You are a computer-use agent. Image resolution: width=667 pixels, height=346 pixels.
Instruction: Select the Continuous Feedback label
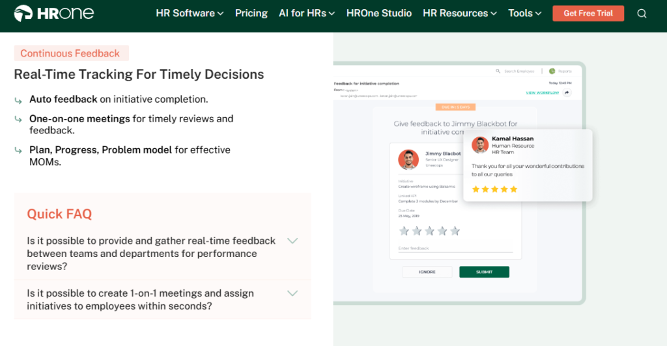pos(71,53)
